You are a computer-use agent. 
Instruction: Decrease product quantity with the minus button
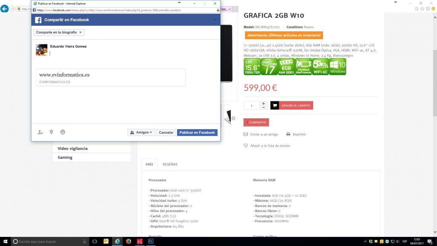[x=263, y=107]
